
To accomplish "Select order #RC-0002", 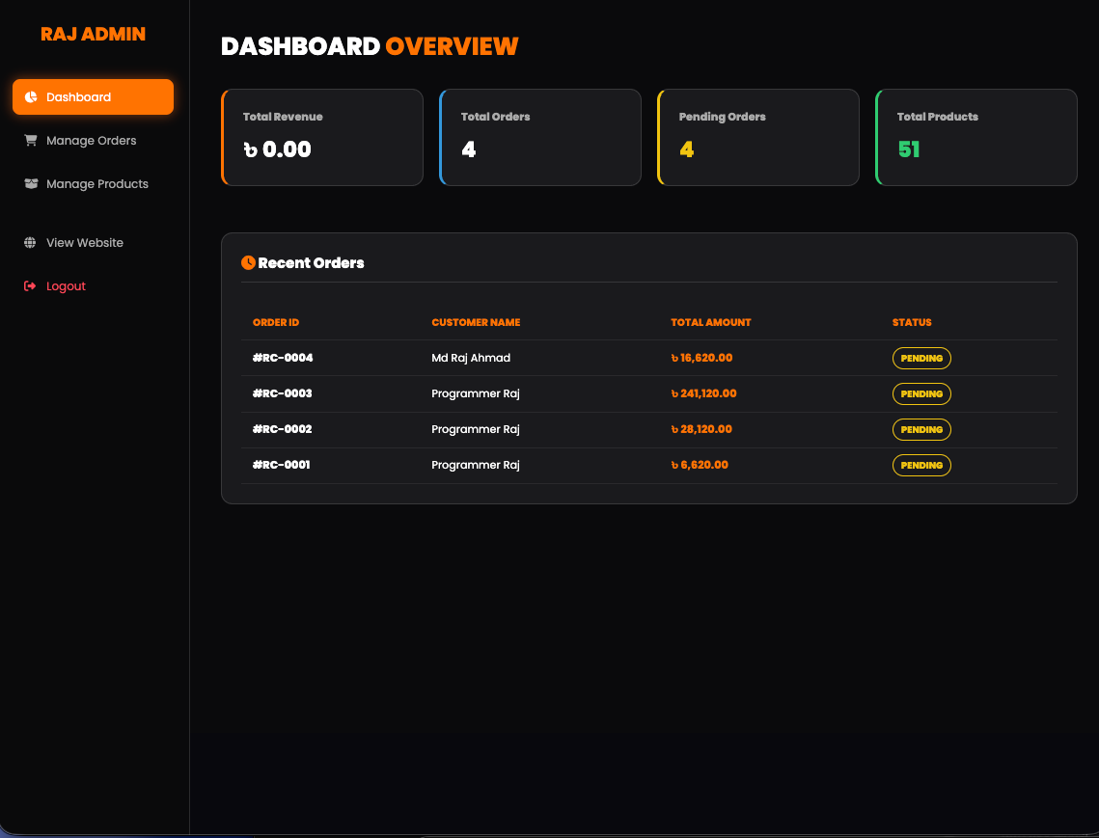I will pos(283,429).
